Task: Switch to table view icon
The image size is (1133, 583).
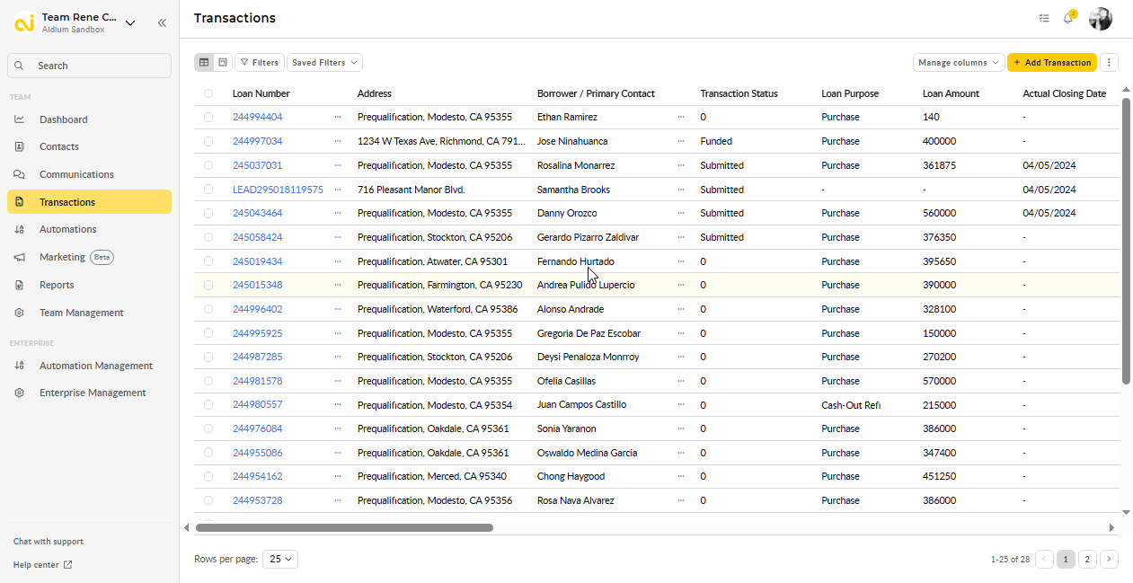Action: (204, 63)
